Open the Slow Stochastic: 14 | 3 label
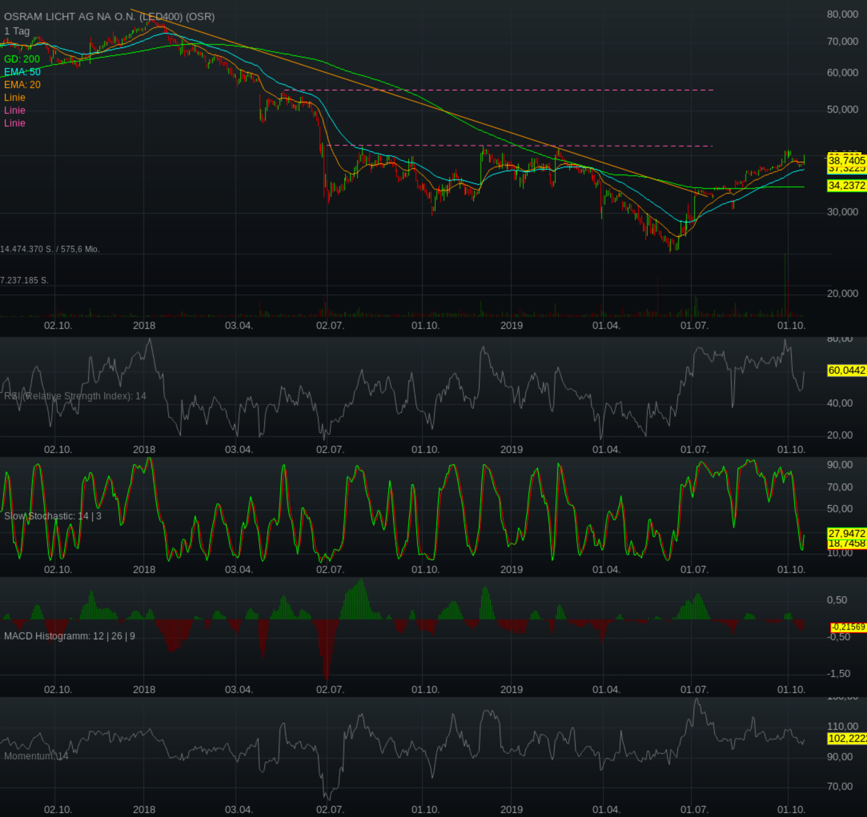Image resolution: width=867 pixels, height=817 pixels. point(53,516)
